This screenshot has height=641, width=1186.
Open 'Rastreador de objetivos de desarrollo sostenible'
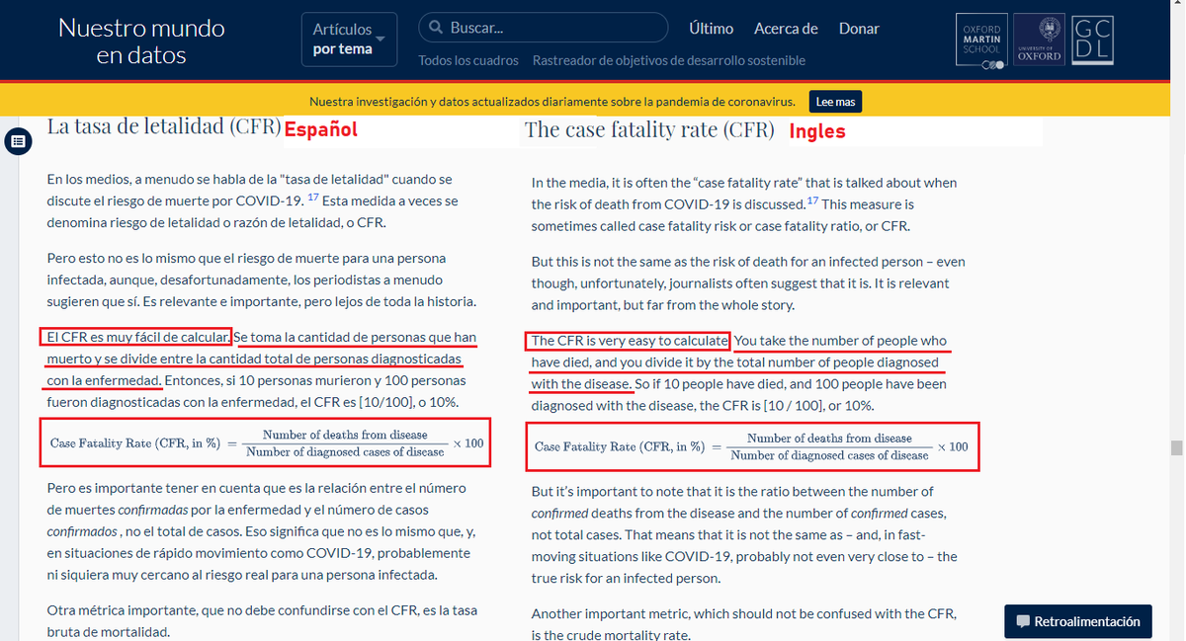point(669,60)
